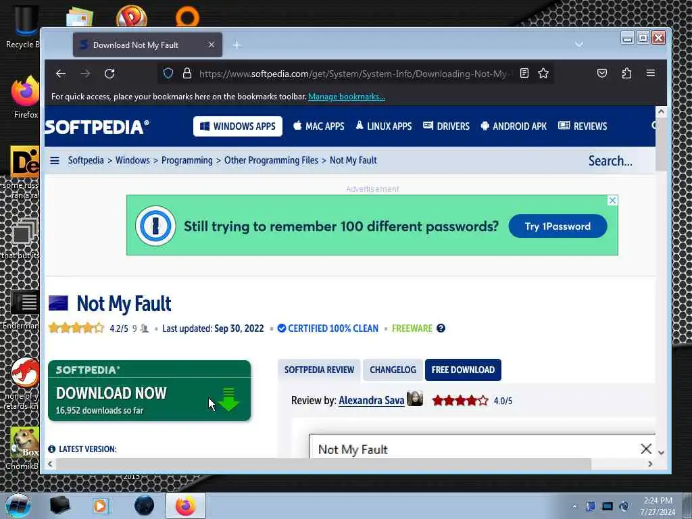Click the vertical scrollbar up arrow

point(661,112)
